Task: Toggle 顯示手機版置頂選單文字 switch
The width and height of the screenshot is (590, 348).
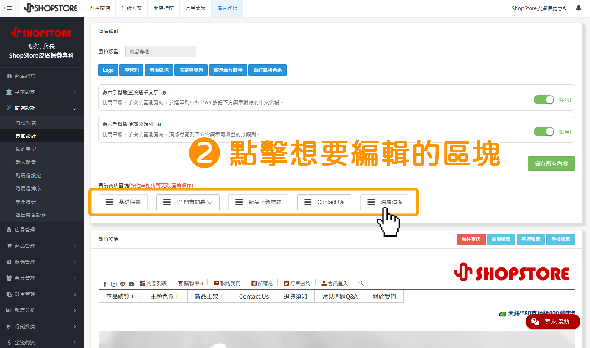Action: click(544, 100)
